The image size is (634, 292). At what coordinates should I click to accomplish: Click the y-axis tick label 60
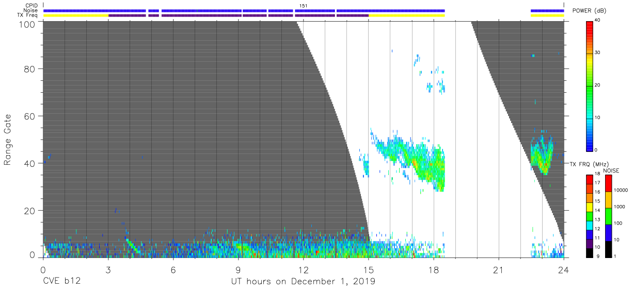(x=30, y=116)
